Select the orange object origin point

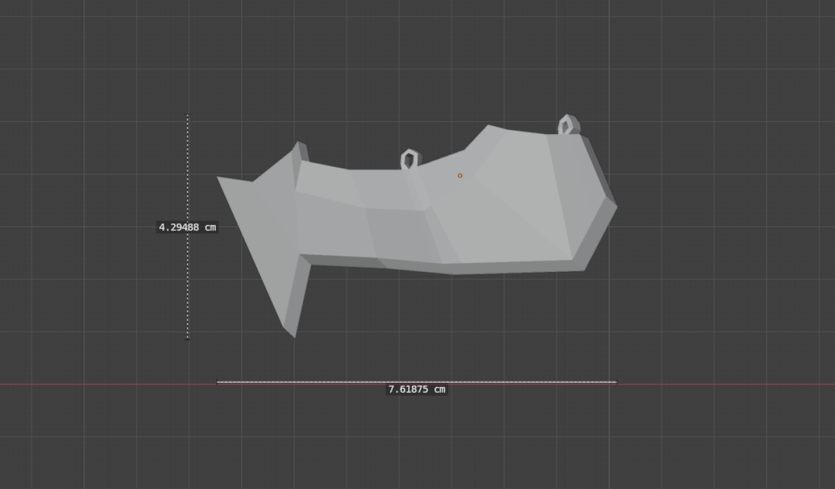coord(460,176)
